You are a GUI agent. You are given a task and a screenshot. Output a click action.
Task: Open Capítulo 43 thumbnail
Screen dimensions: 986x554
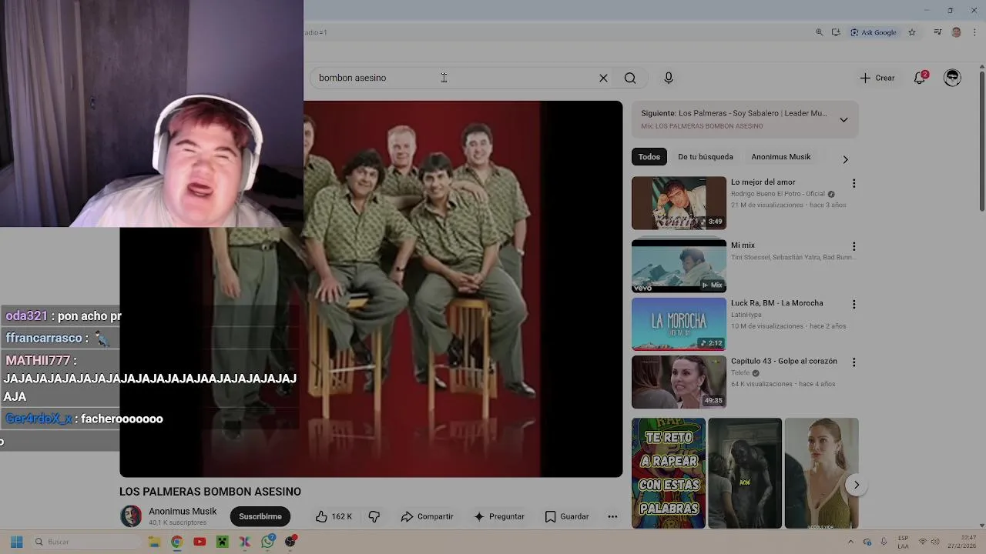(679, 382)
